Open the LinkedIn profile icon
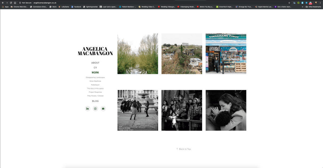Screen dimensions: 323x168 [x=87, y=108]
